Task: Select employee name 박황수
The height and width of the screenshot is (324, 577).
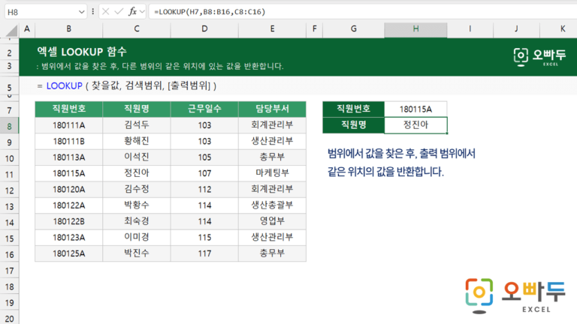Action: pyautogui.click(x=137, y=205)
